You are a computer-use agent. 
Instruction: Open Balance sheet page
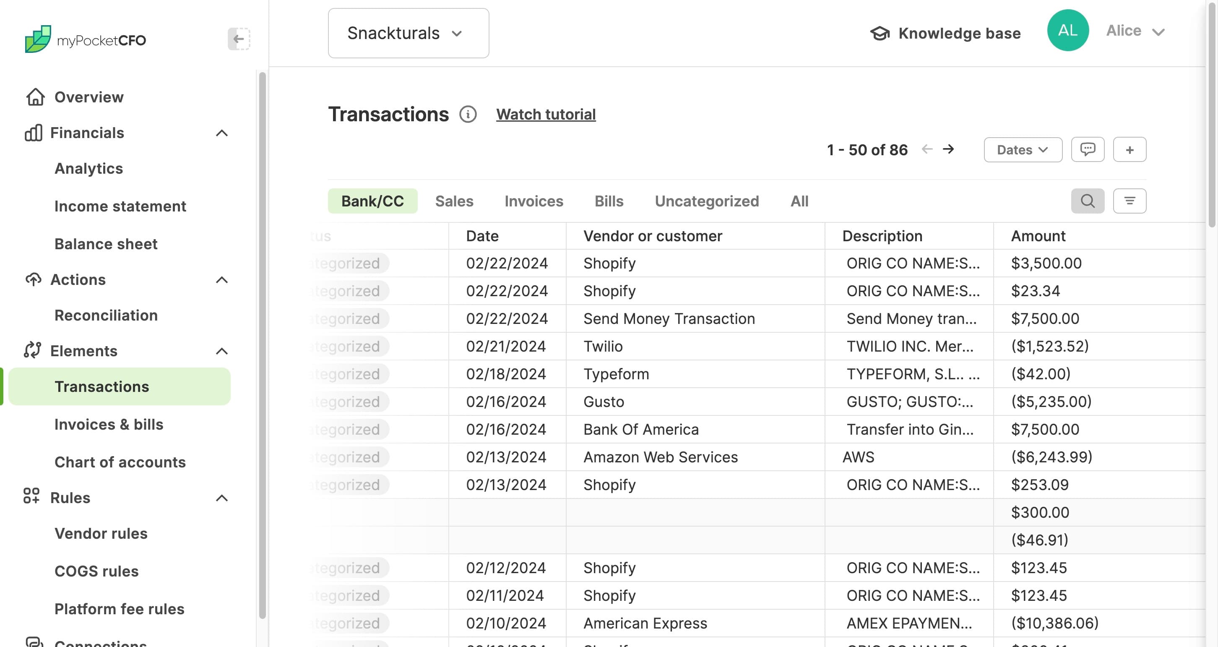click(106, 244)
